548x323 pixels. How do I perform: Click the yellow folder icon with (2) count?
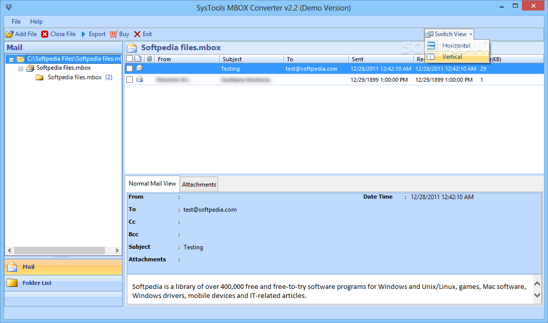(40, 77)
